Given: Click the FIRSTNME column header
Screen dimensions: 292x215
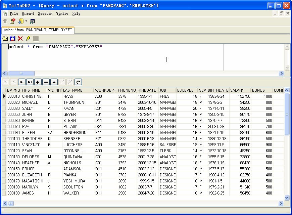Looking at the screenshot, I should coord(34,90).
